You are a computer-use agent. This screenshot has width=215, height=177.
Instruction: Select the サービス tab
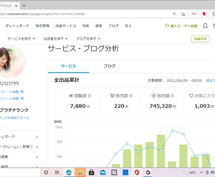point(68,66)
